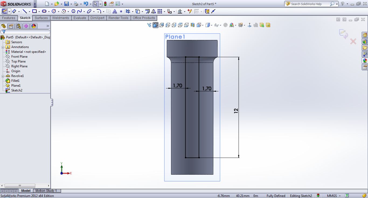Open the Motion Study 1 tab
This screenshot has height=198, width=368.
pyautogui.click(x=46, y=191)
